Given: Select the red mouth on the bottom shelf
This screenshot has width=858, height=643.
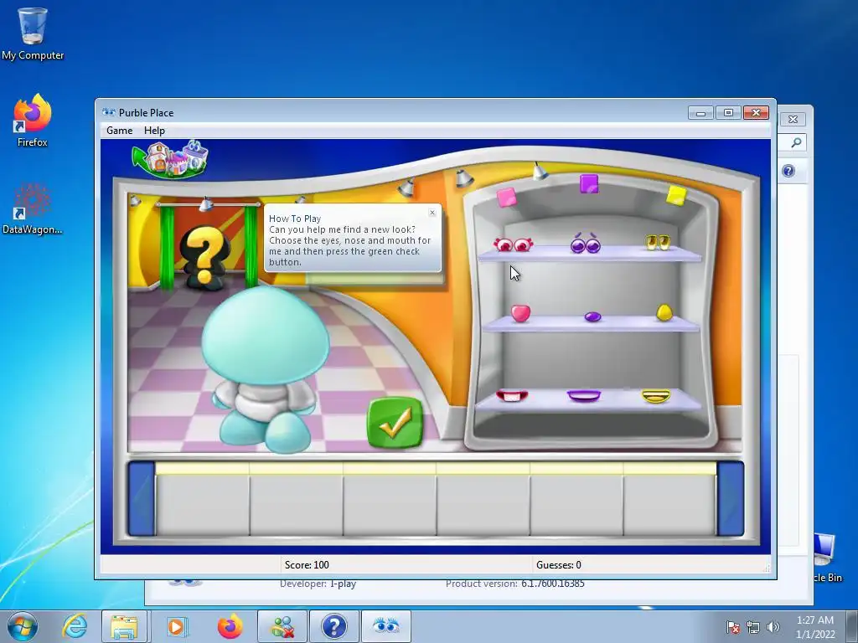Looking at the screenshot, I should coord(512,395).
